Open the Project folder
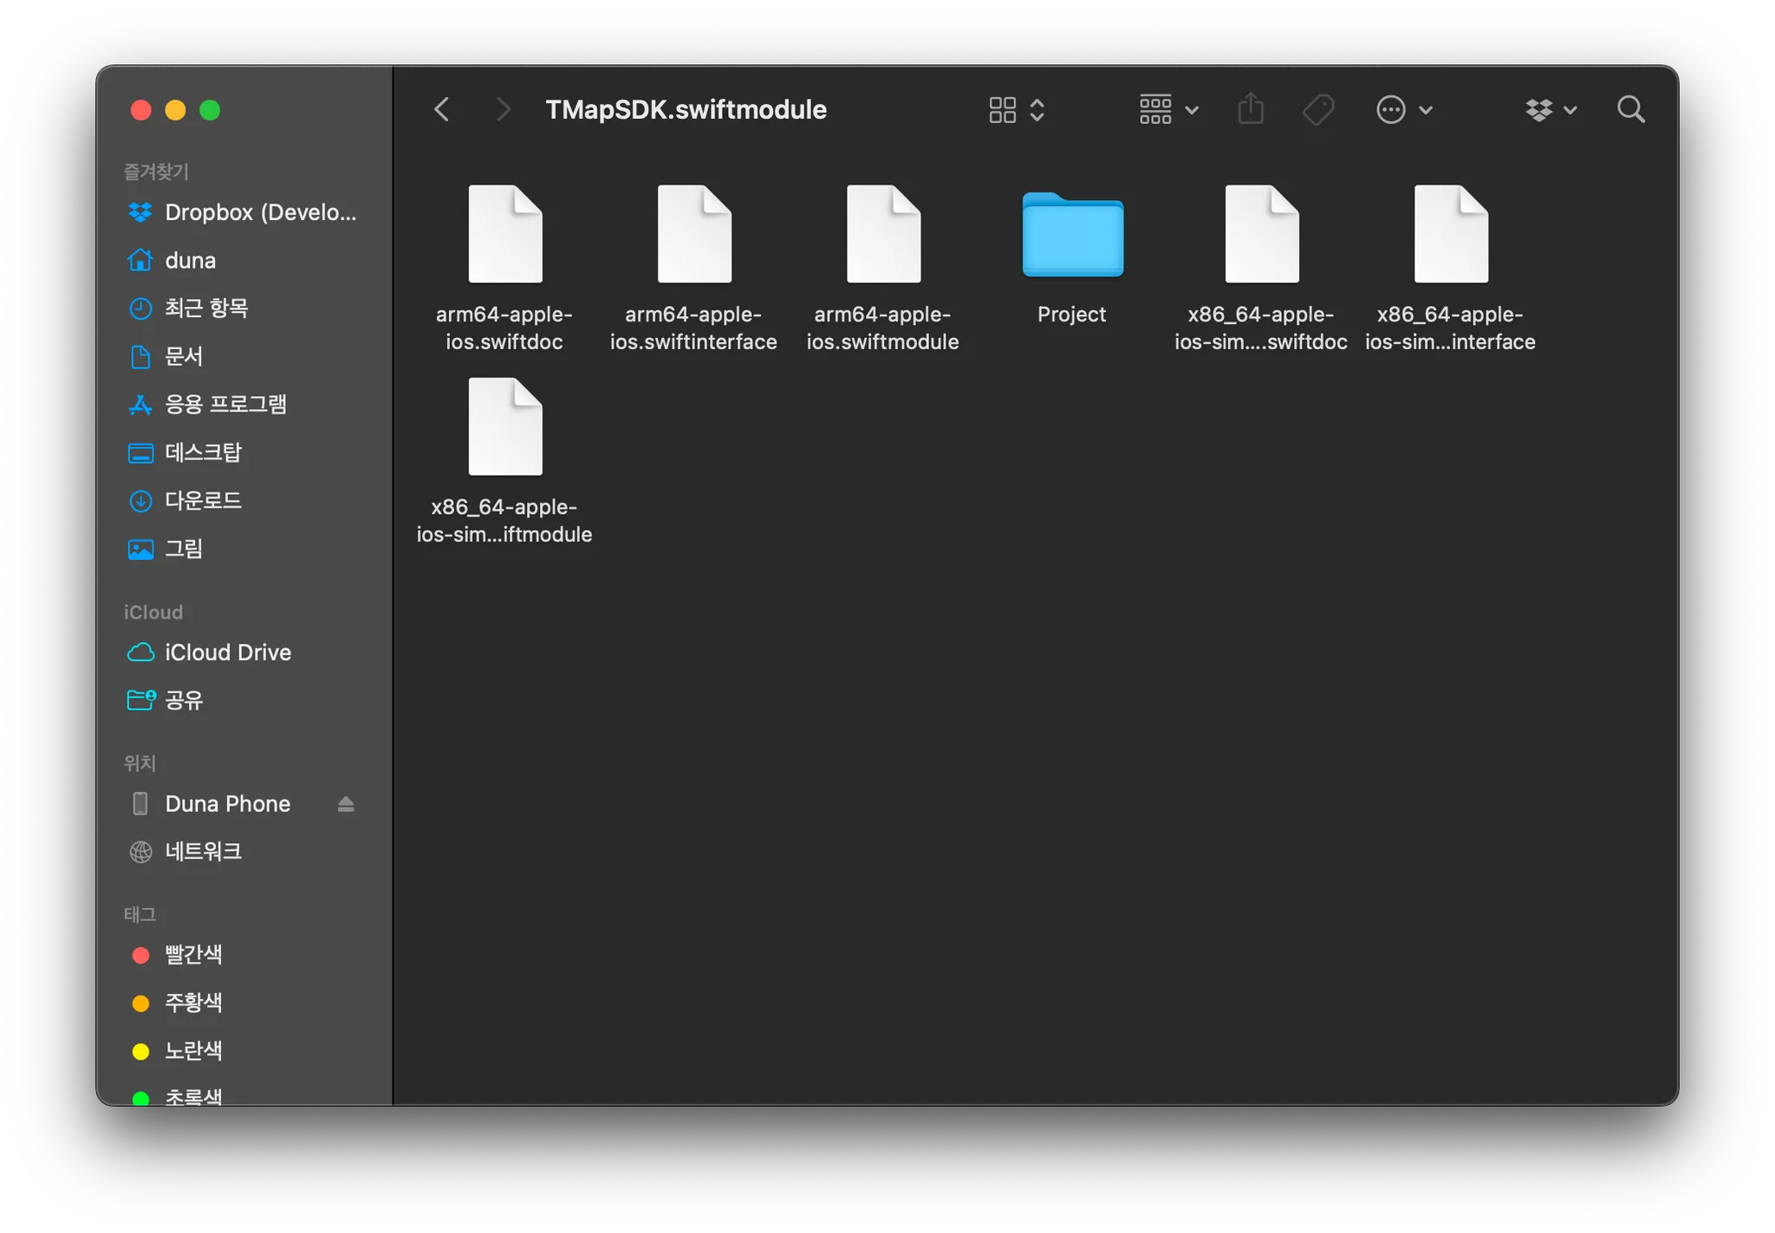The image size is (1775, 1233). [x=1072, y=236]
